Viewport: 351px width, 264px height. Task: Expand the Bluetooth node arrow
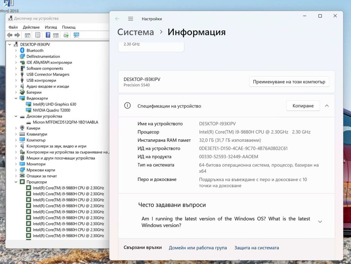[x=16, y=50]
